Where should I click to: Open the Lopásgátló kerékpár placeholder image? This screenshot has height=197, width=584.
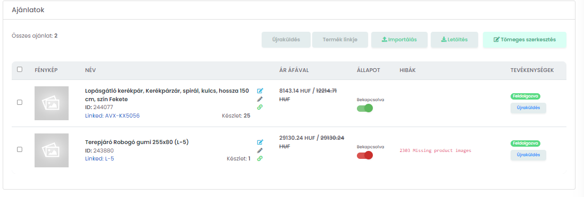(52, 103)
